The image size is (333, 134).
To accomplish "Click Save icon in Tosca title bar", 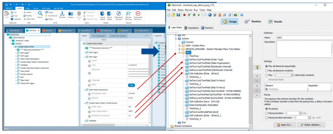I will [x=7, y=4].
